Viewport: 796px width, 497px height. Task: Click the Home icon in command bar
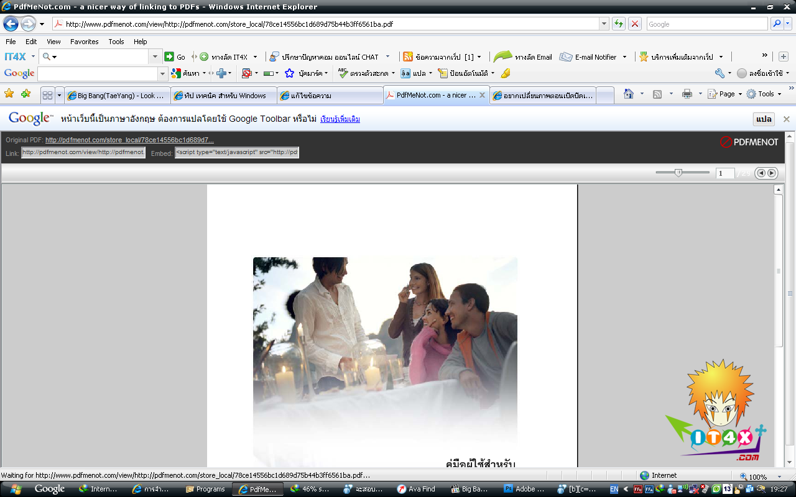point(629,94)
